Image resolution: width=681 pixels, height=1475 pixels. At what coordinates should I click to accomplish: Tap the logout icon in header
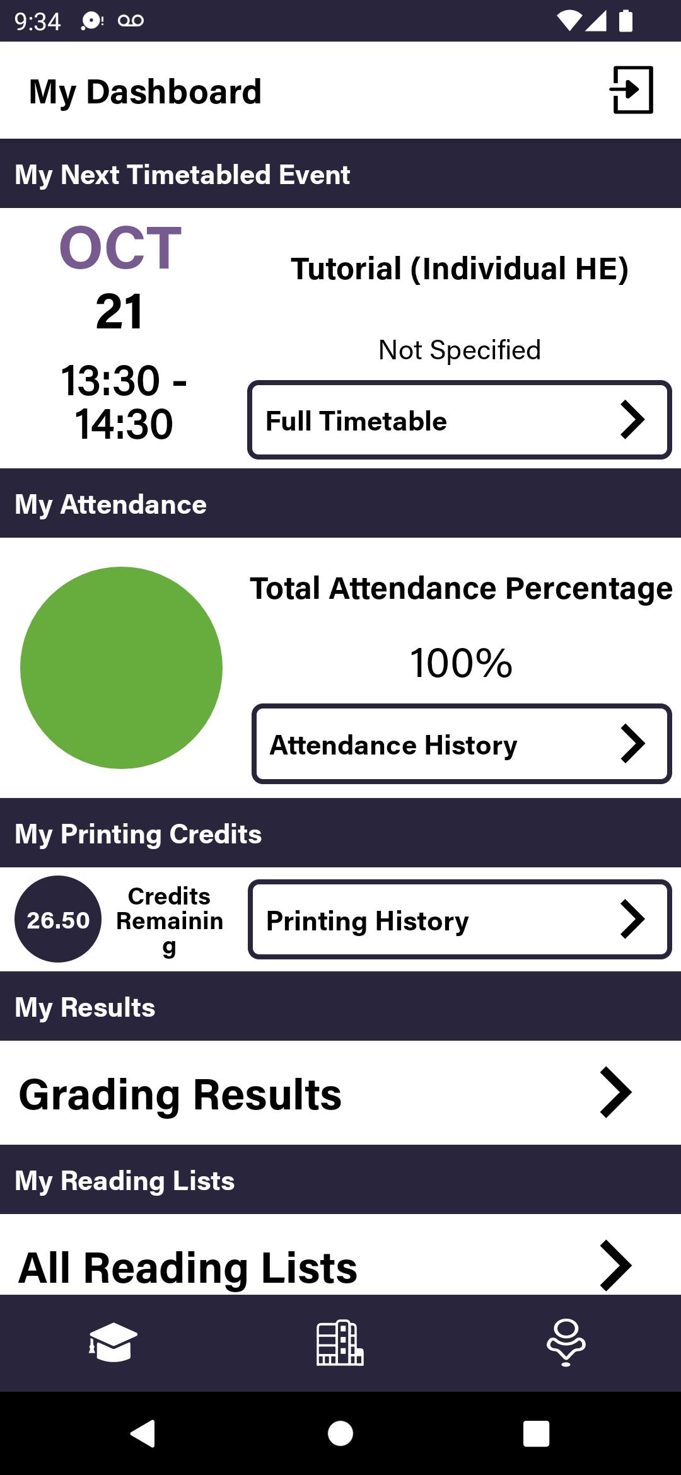click(x=631, y=90)
